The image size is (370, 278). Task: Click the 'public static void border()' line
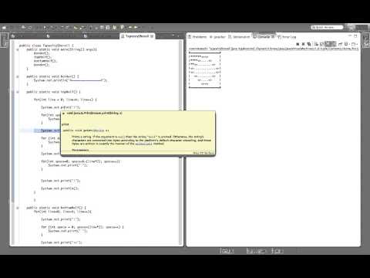pos(52,76)
